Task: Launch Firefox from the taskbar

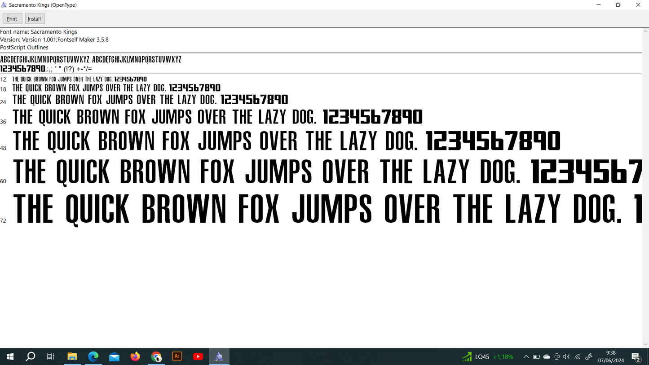Action: 135,356
